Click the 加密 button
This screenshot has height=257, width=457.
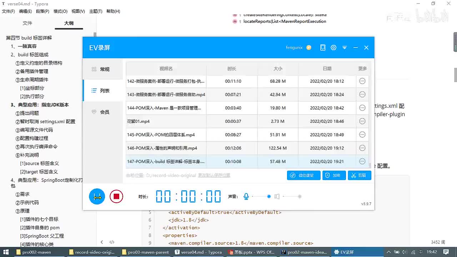pyautogui.click(x=334, y=175)
